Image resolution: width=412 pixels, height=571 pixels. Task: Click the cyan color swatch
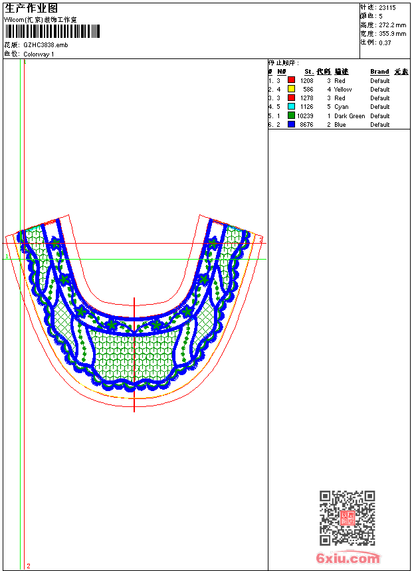pos(291,106)
